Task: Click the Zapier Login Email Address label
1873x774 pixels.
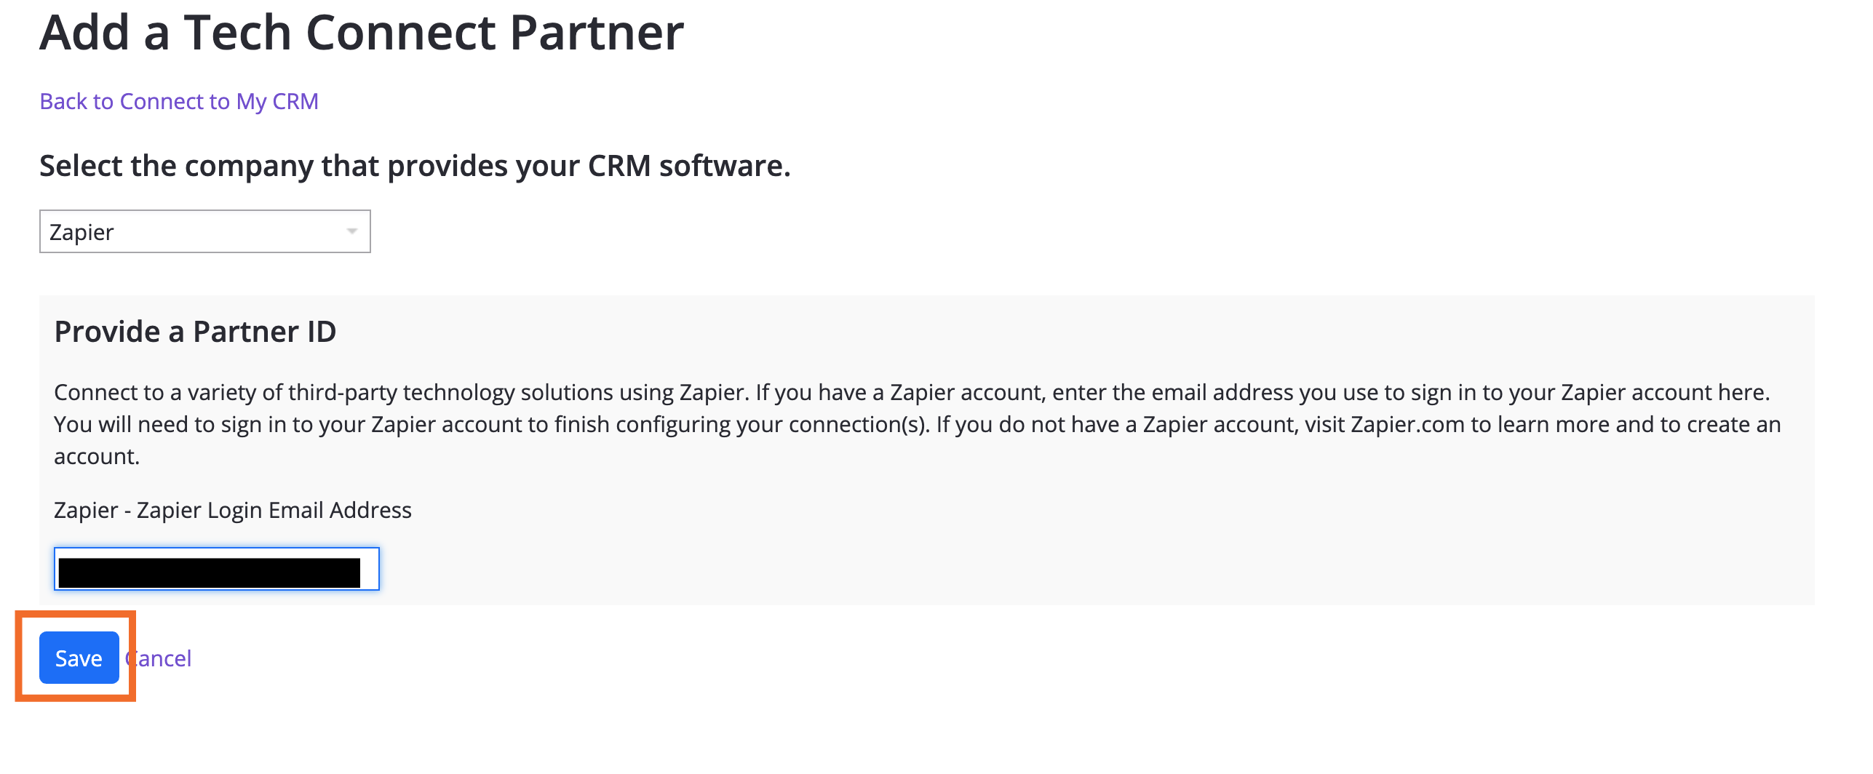Action: tap(233, 510)
